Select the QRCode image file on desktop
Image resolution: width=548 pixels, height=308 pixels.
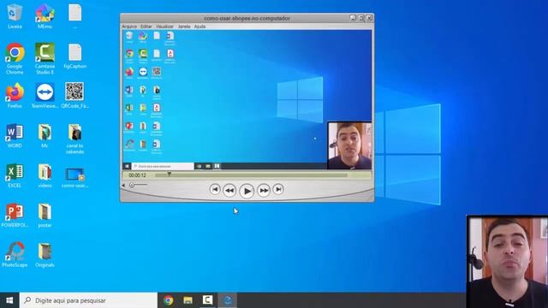(74, 95)
